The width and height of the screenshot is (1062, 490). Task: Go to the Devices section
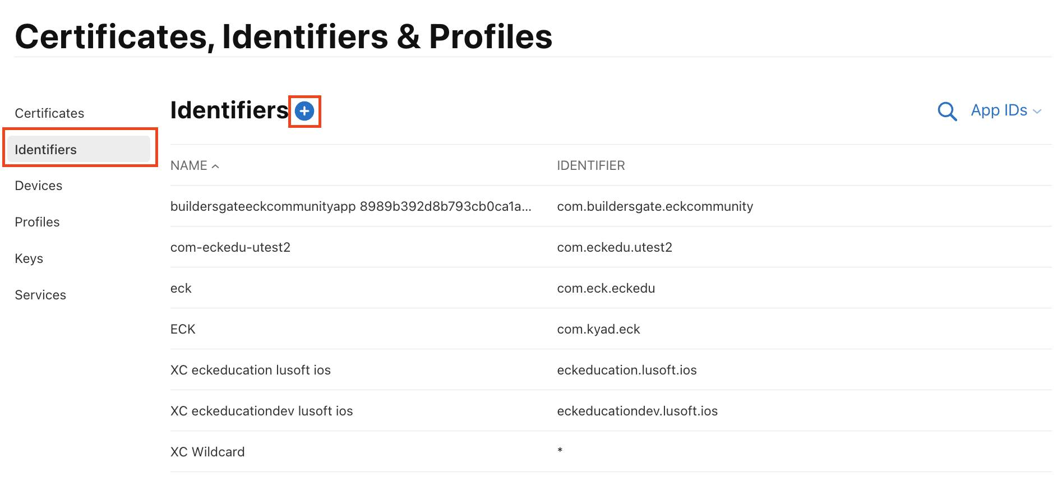click(39, 186)
